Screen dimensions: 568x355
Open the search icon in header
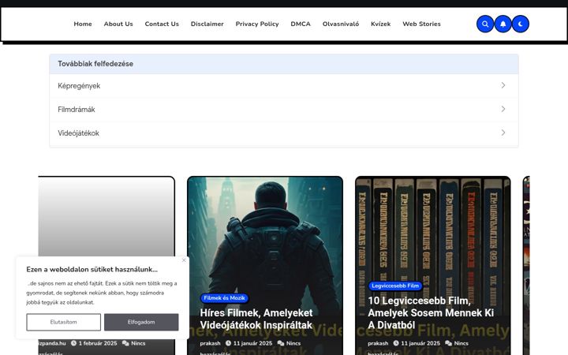point(485,24)
